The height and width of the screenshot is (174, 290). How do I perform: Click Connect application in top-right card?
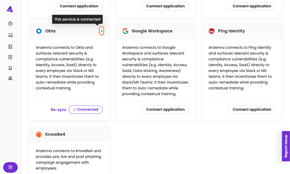pyautogui.click(x=252, y=6)
